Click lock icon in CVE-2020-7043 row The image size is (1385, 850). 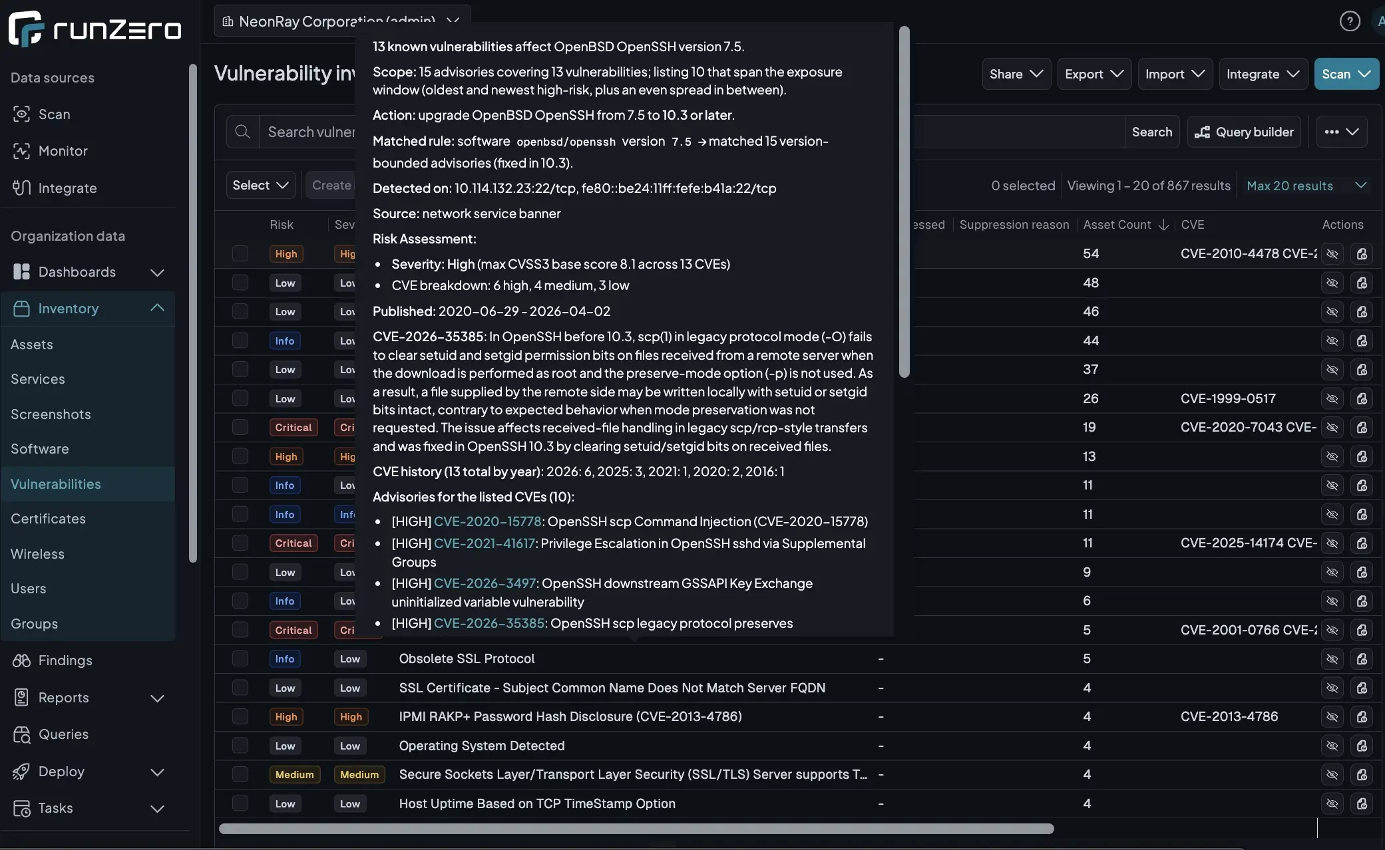coord(1362,428)
